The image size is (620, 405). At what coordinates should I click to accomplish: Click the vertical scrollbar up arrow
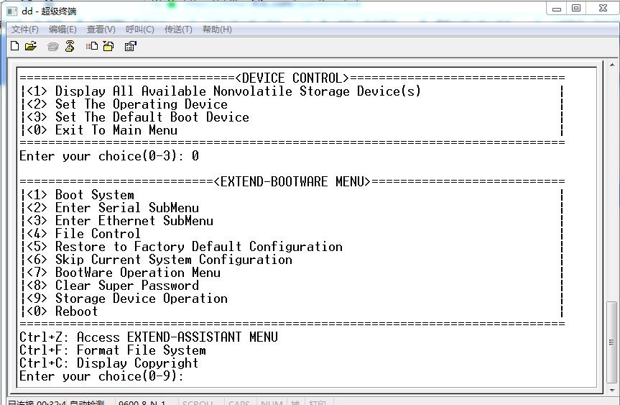(611, 65)
